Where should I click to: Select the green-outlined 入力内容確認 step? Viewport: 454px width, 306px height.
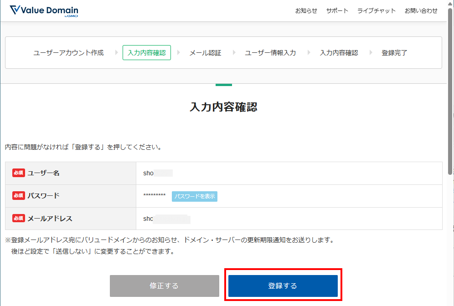[x=147, y=53]
